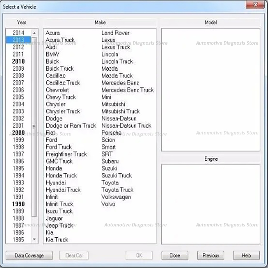Viewport: 268px width, 268px height.
Task: Select Lincoln Truck
Action: click(x=117, y=61)
